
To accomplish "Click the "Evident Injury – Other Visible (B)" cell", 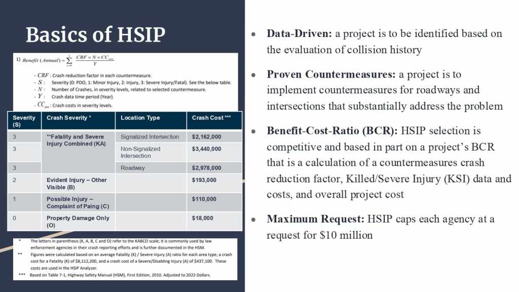I will pyautogui.click(x=75, y=184).
